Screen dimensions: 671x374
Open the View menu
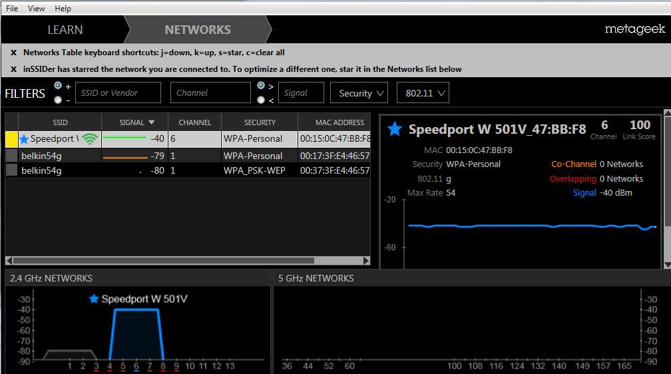coord(36,9)
